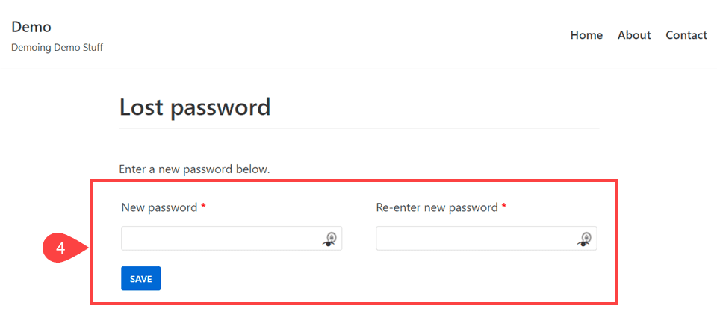Click the Re-enter new password label
Viewport: 717px width, 320px height.
tap(436, 207)
